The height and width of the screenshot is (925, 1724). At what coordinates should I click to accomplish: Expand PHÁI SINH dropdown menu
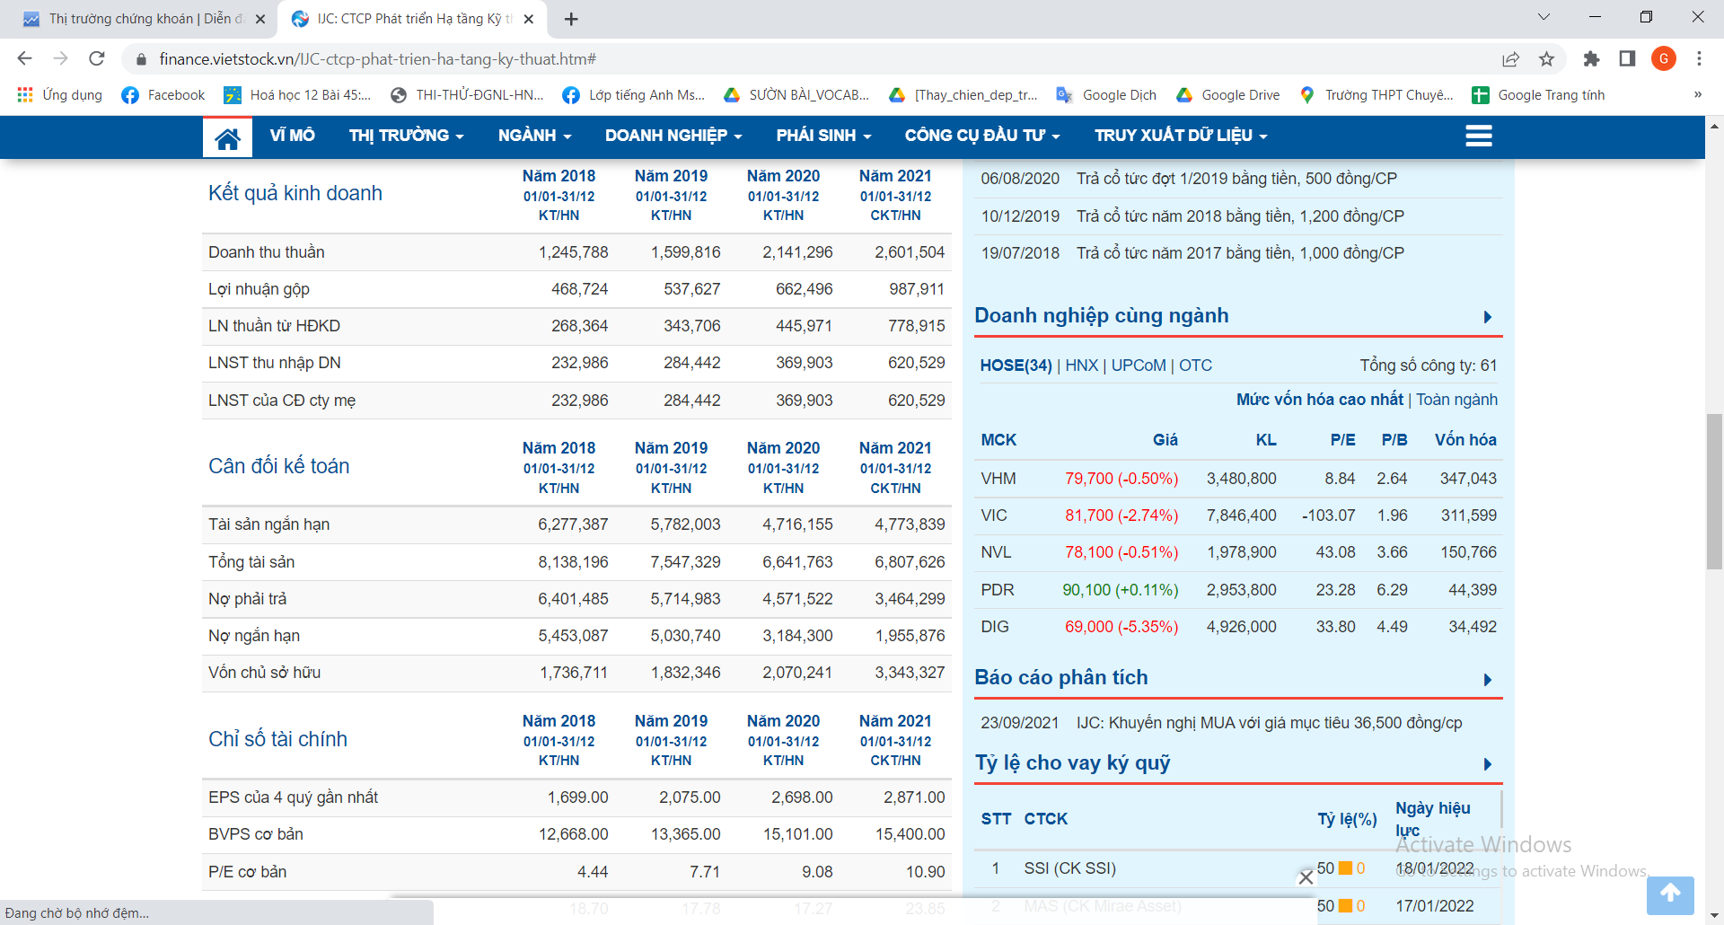pyautogui.click(x=824, y=136)
